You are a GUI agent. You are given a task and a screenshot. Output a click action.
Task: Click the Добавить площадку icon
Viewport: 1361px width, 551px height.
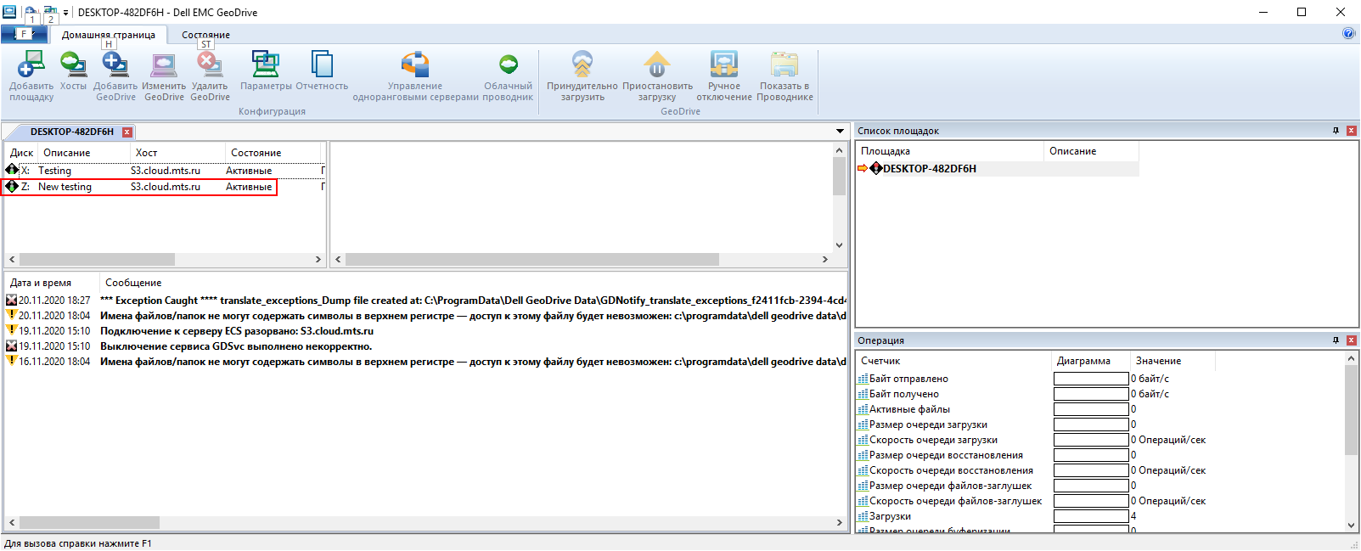tap(31, 65)
